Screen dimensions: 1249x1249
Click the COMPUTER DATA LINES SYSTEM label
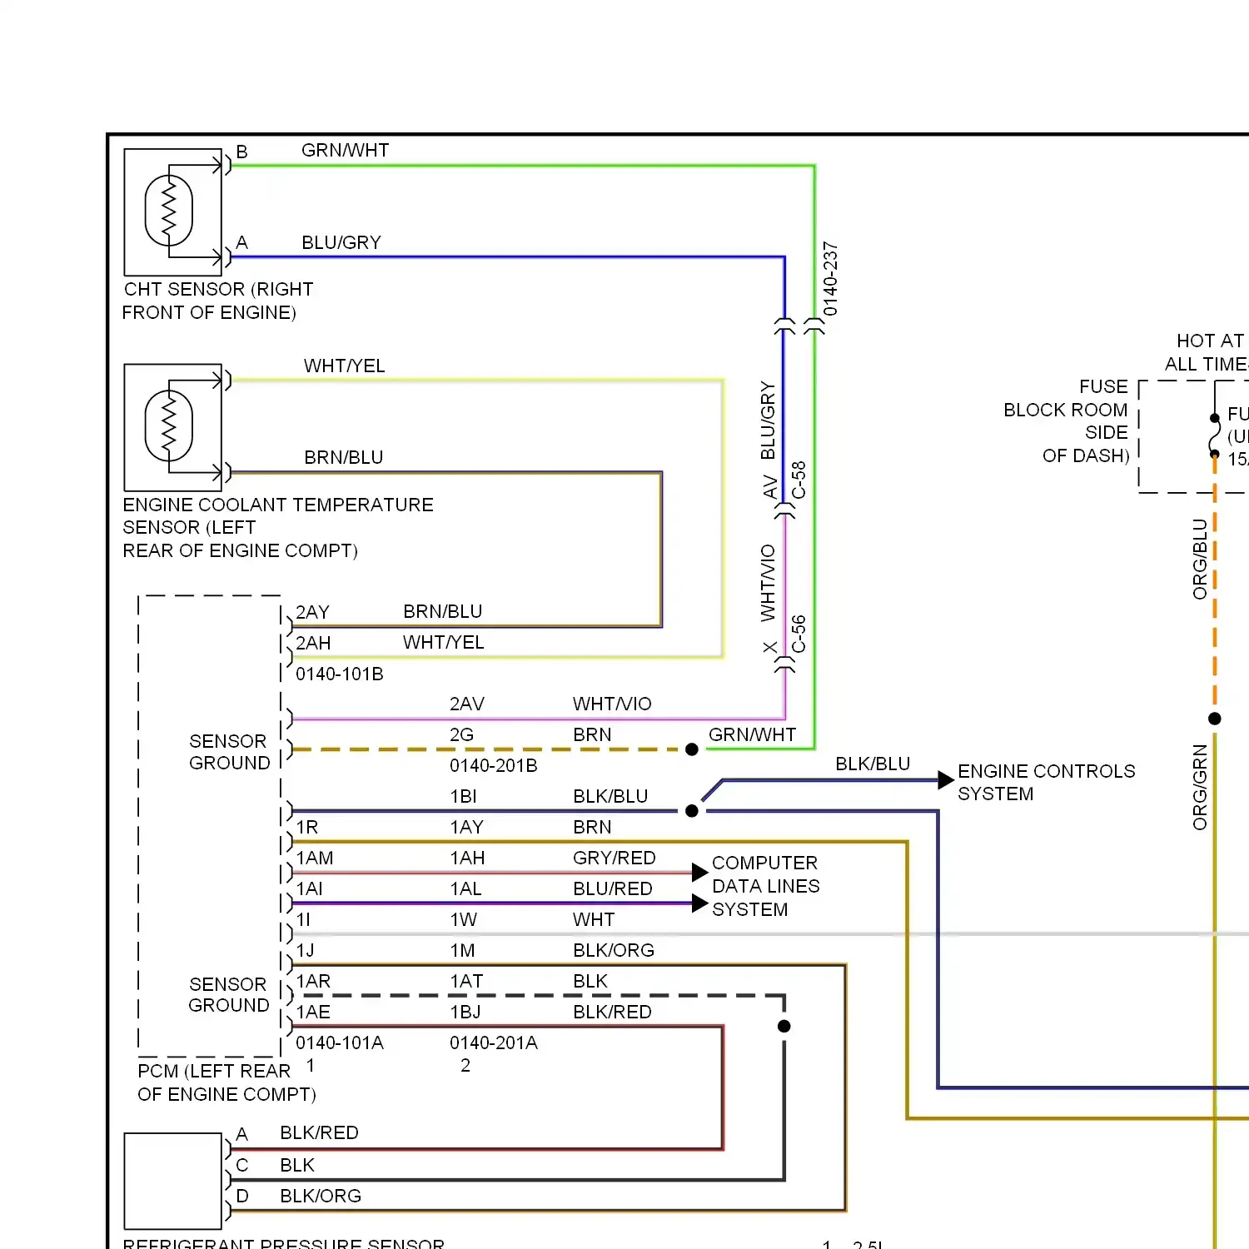click(766, 887)
